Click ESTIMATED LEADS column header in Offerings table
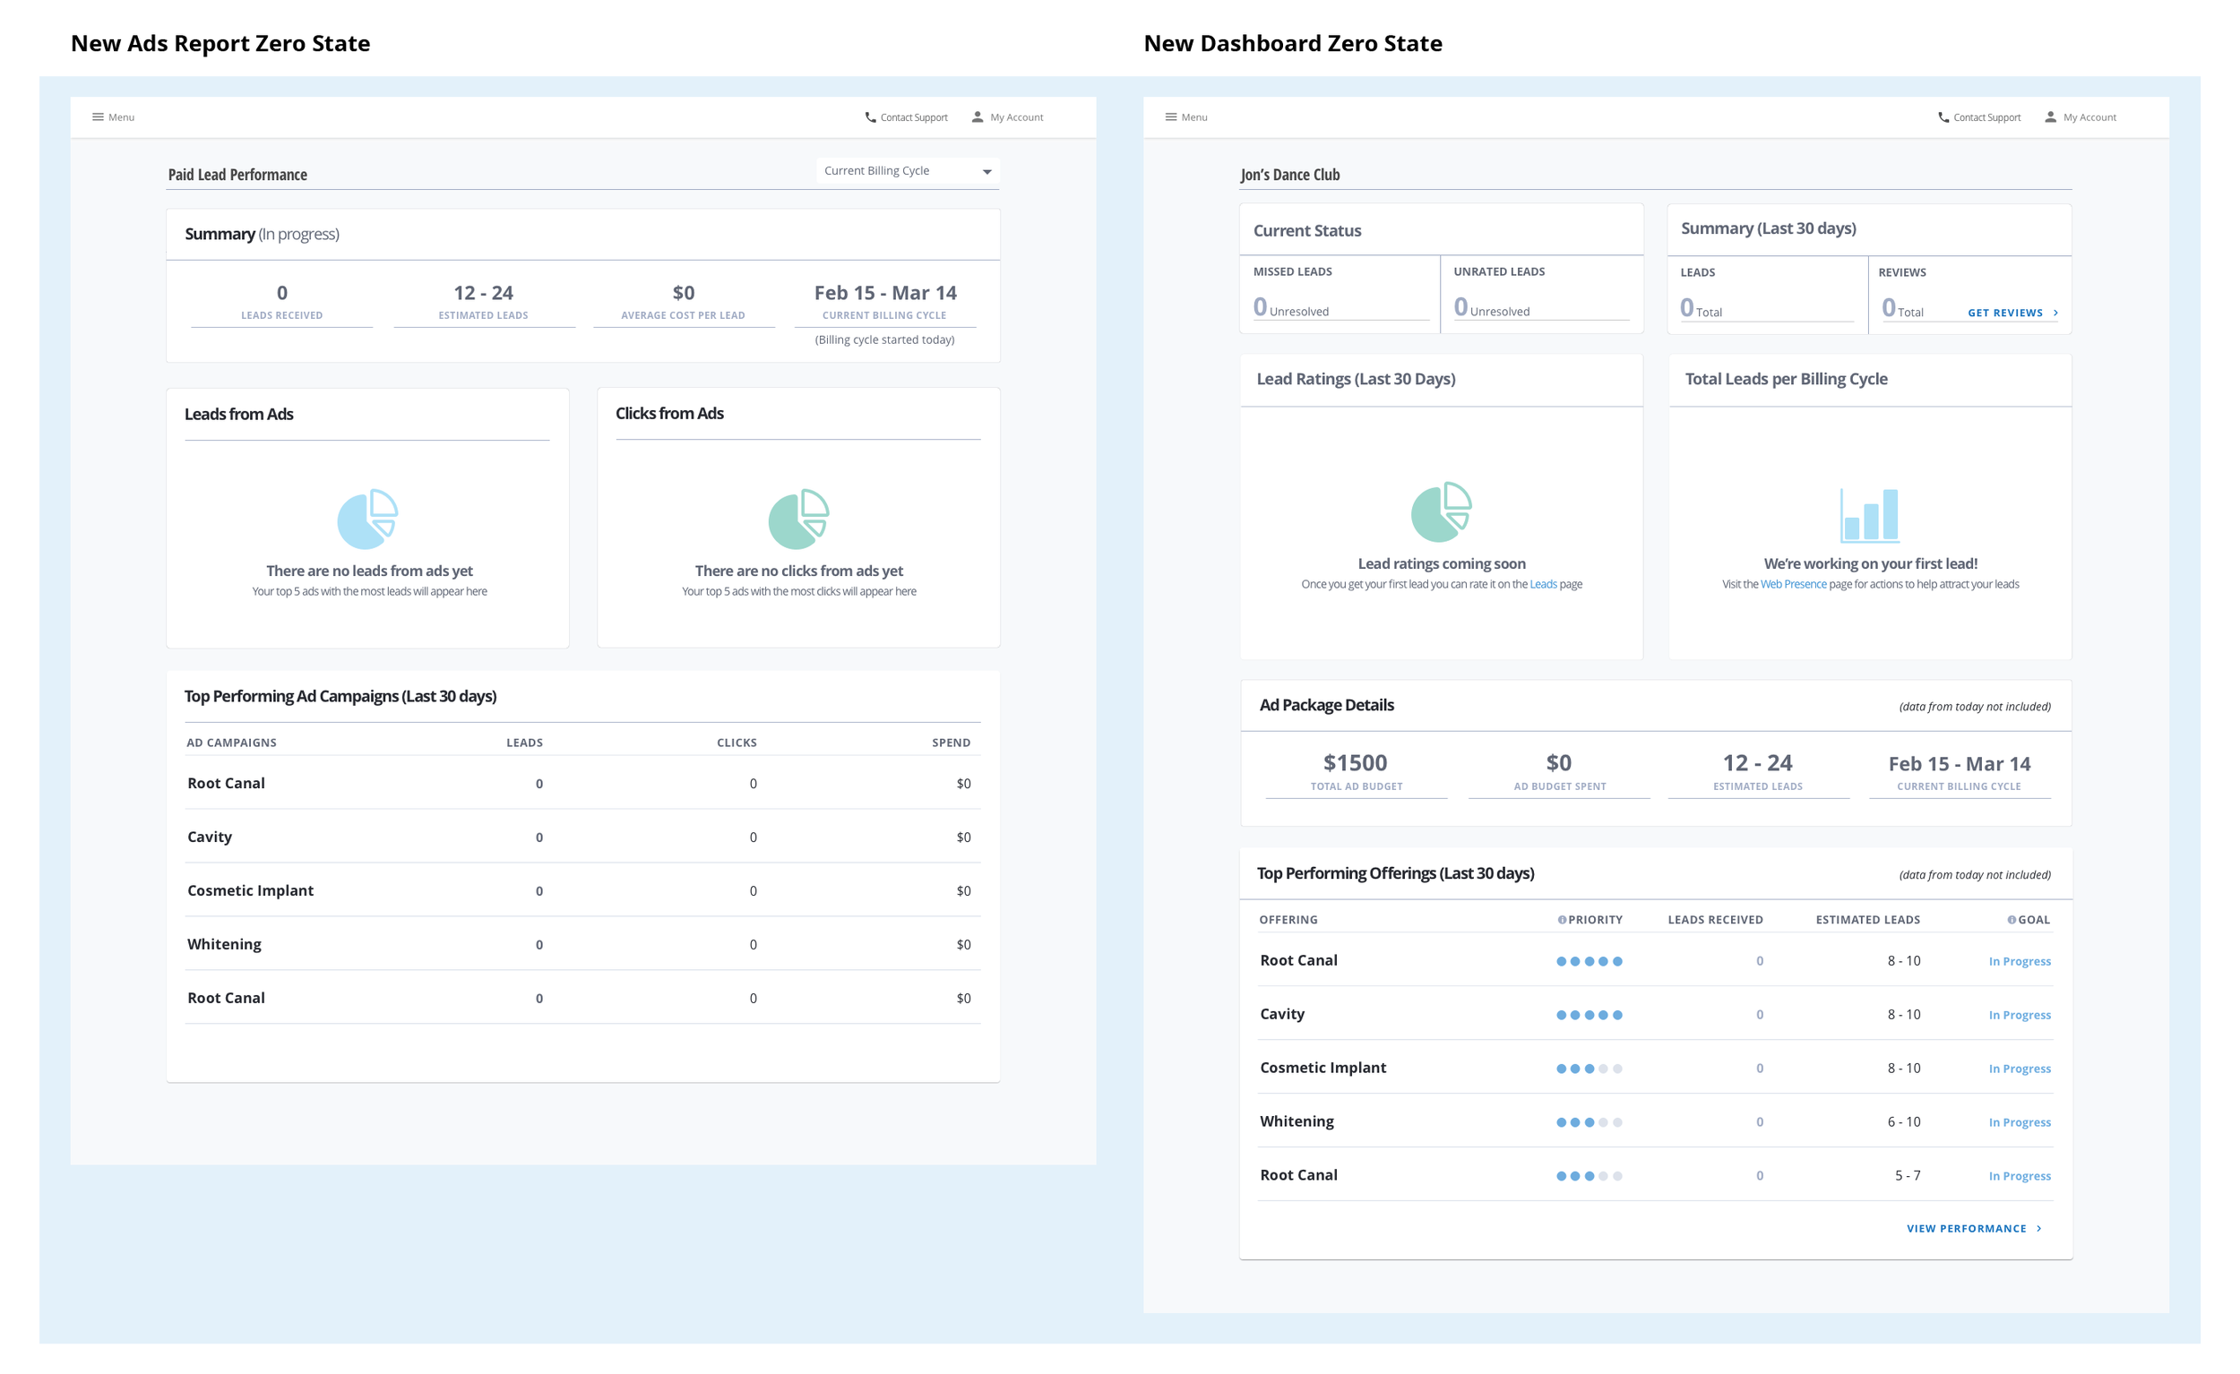This screenshot has width=2240, height=1374. (1868, 920)
